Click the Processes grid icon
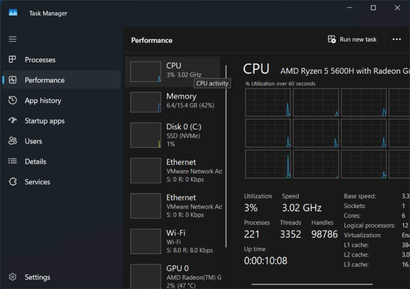 (13, 60)
